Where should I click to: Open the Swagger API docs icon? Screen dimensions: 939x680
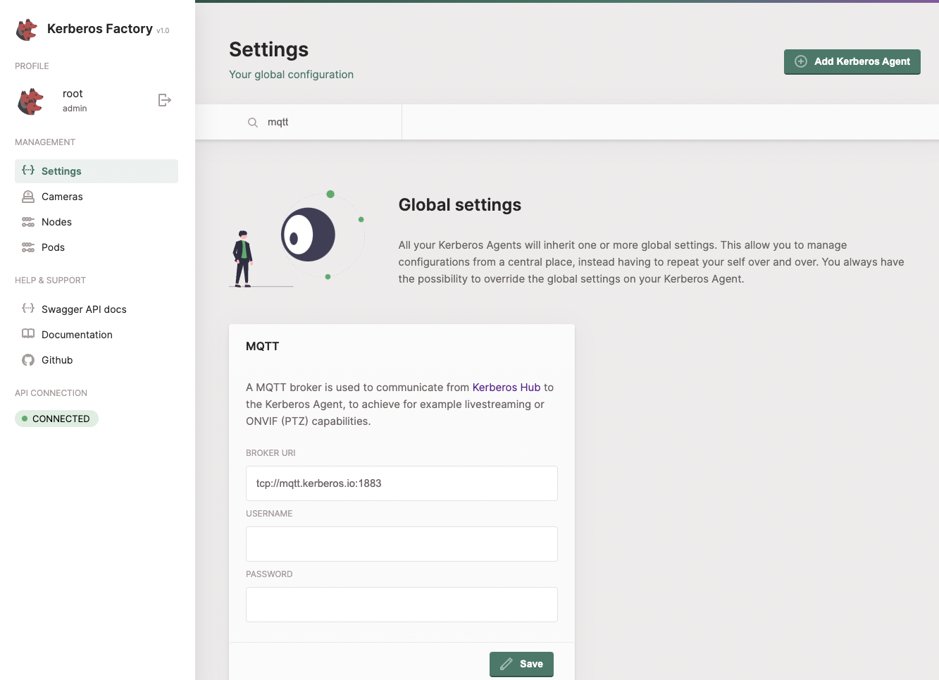[x=28, y=309]
